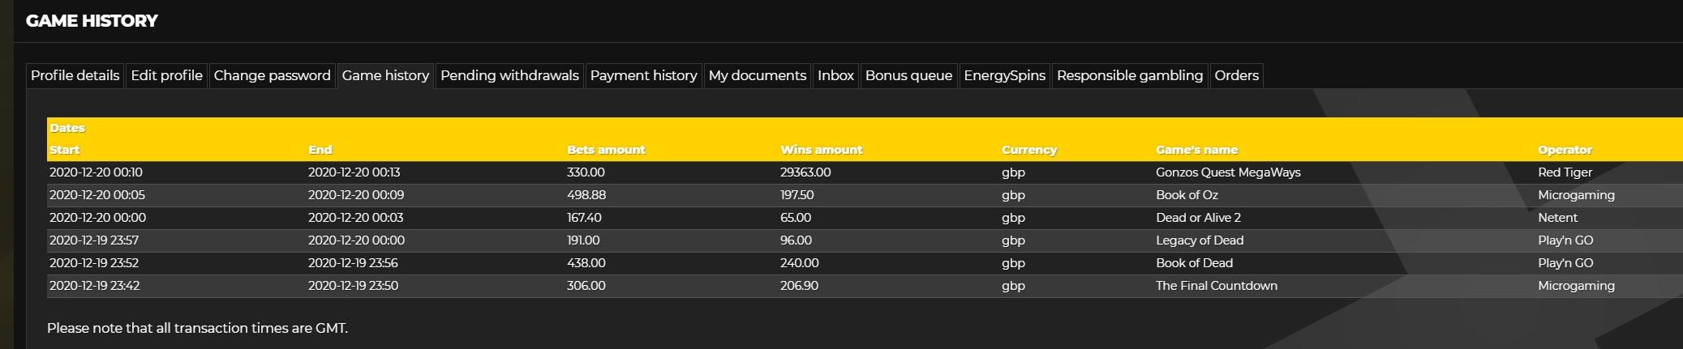Click the 29363.00 wins amount
This screenshot has height=349, width=1683.
(x=805, y=172)
